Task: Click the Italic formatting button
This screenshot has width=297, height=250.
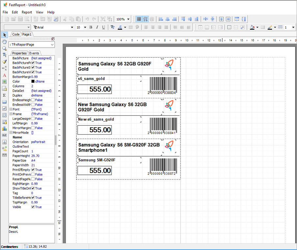Action: pyautogui.click(x=97, y=27)
